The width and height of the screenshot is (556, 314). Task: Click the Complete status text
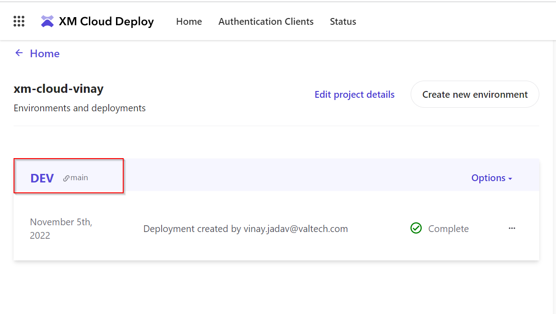(449, 229)
